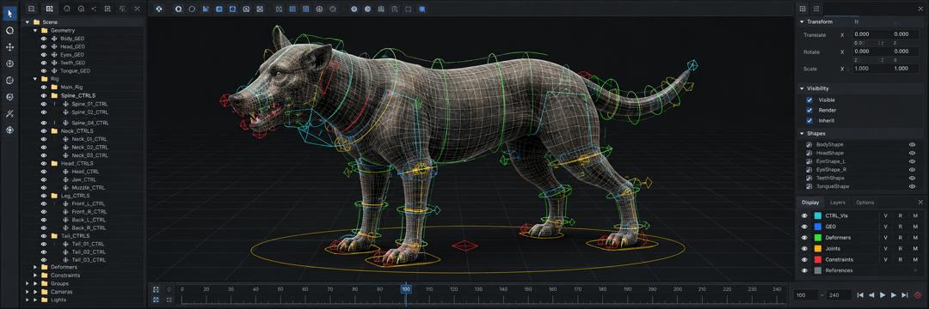Expand the Deformers folder in outliner
Viewport: 929px width, 309px height.
click(x=35, y=267)
